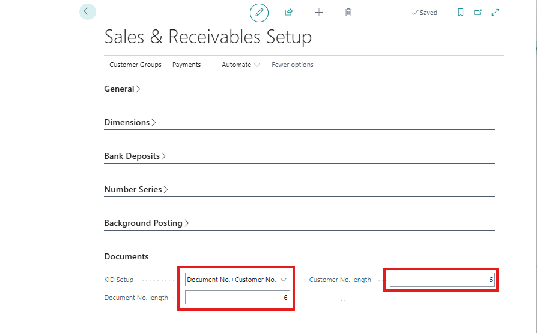Viewport: 537px width, 333px height.
Task: Expand the Bank Deposits section
Action: [x=135, y=156]
